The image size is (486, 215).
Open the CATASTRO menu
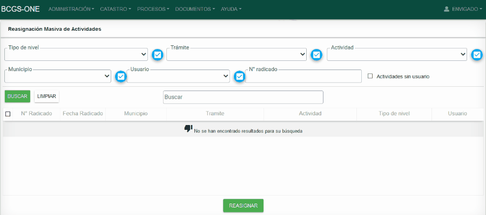tap(116, 9)
